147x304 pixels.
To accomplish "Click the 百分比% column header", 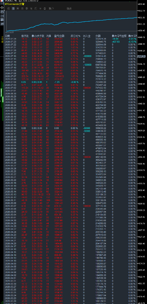I will (x=76, y=36).
